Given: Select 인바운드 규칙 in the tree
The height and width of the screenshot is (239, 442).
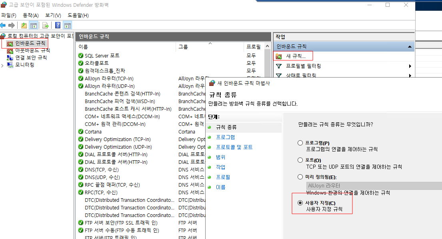Looking at the screenshot, I should [30, 43].
